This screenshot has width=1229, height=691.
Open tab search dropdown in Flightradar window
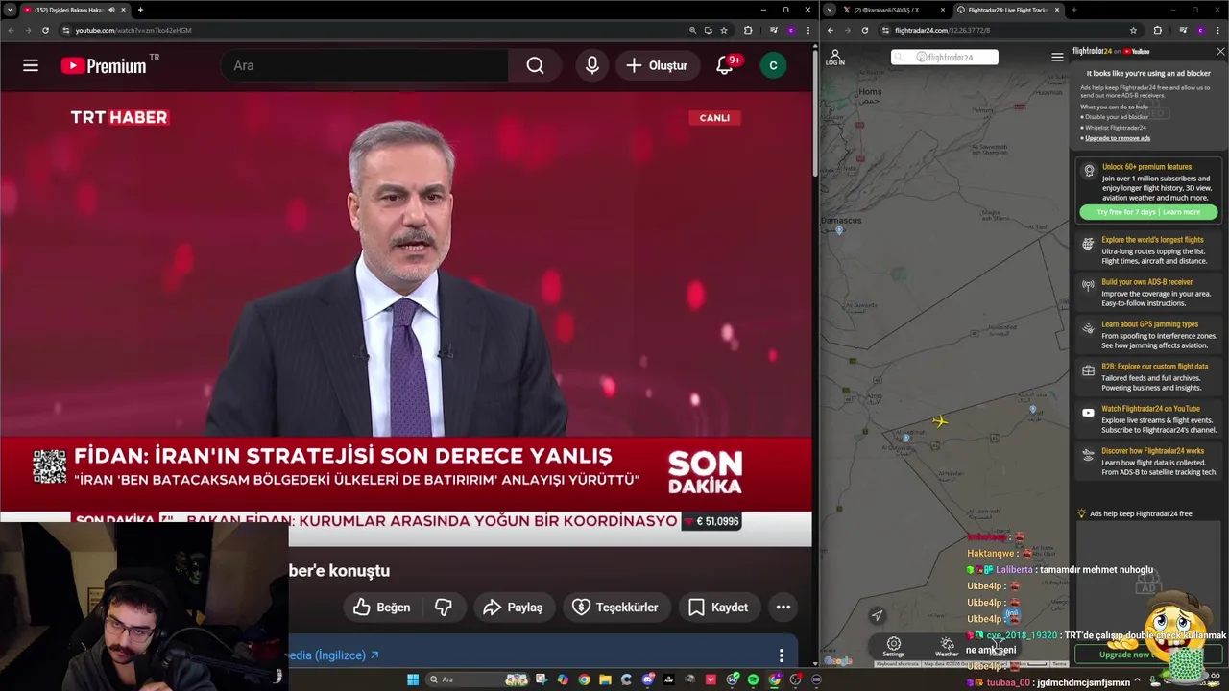829,10
